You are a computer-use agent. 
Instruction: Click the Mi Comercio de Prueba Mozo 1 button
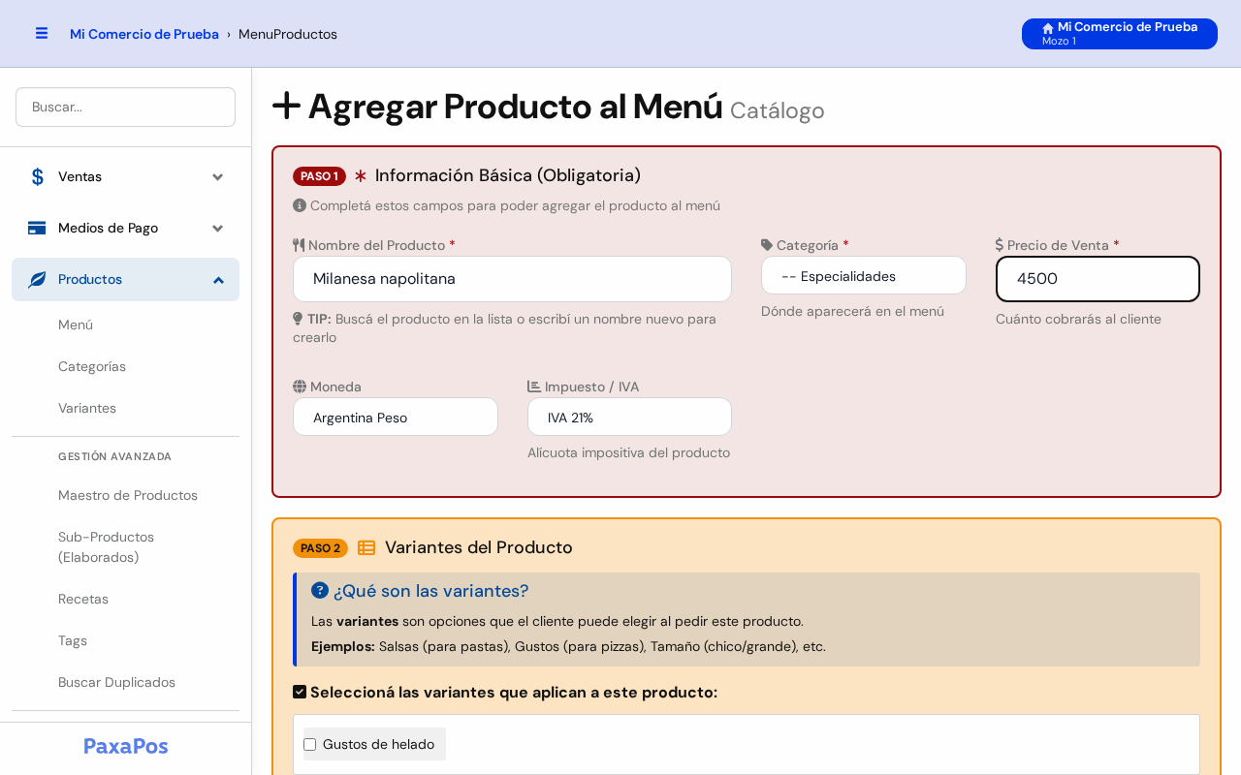click(1120, 34)
